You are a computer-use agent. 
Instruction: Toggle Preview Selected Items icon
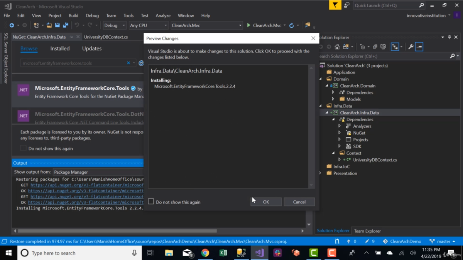419,47
